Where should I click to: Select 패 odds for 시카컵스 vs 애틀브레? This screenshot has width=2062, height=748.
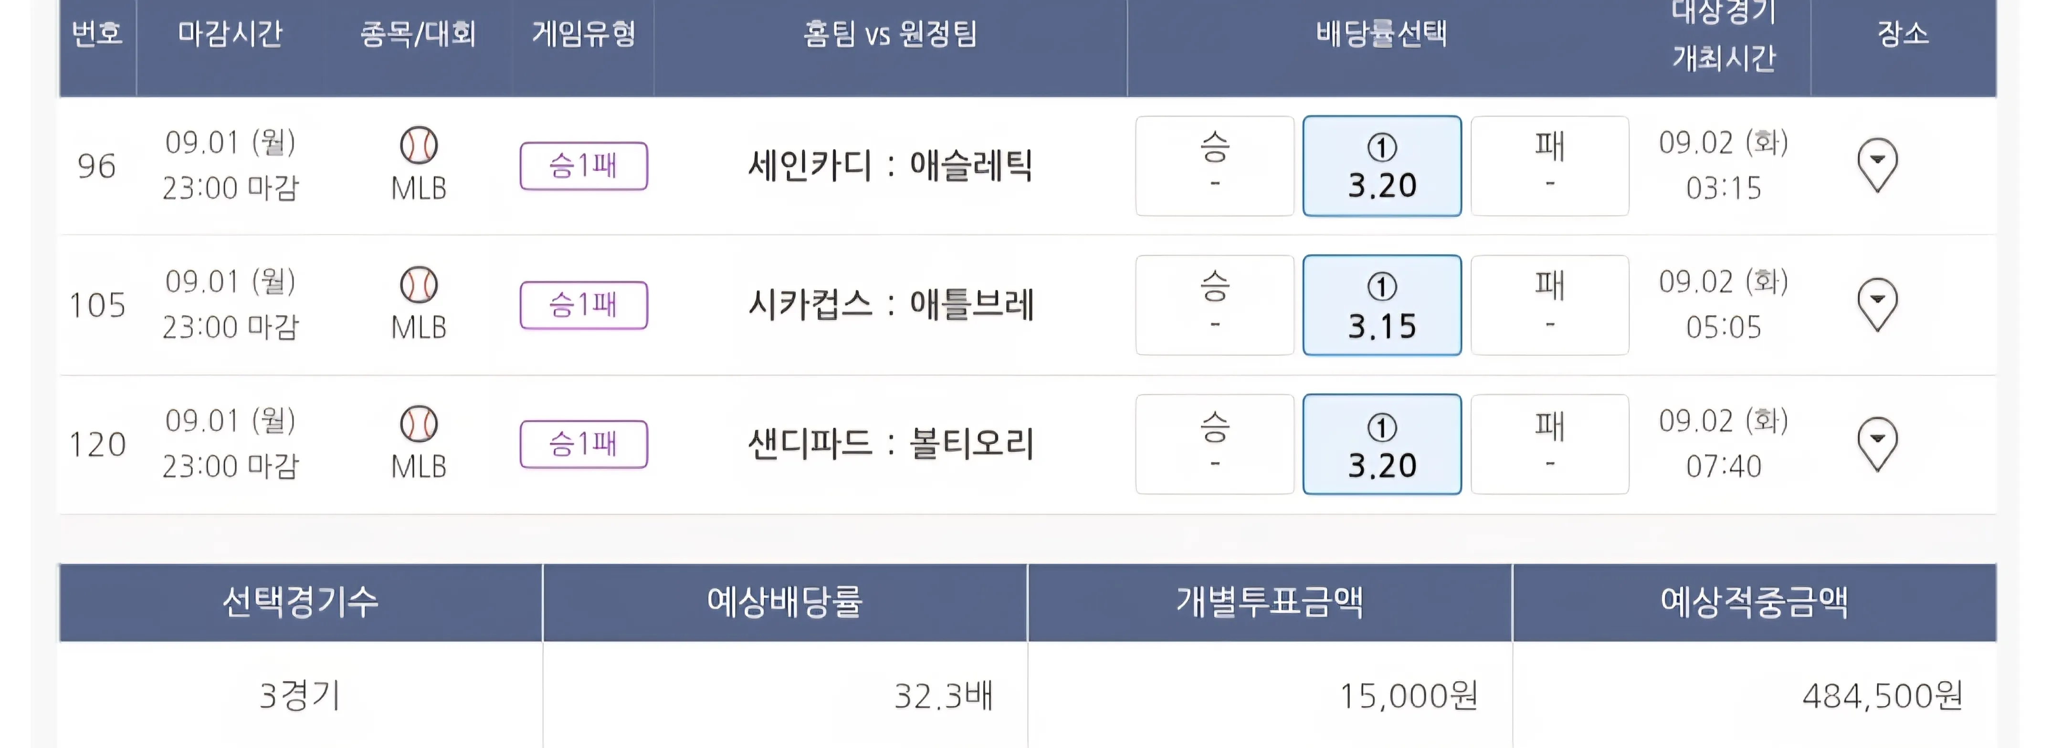pos(1549,305)
